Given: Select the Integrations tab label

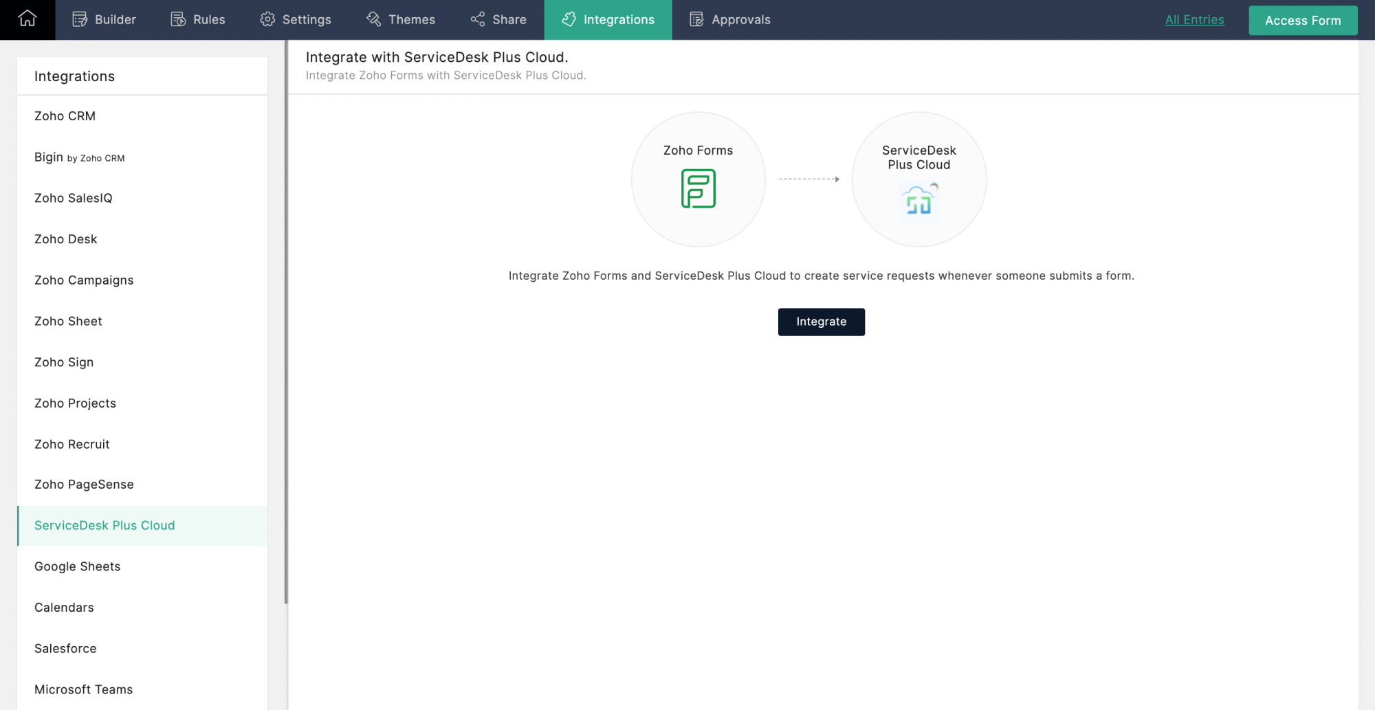Looking at the screenshot, I should click(x=619, y=20).
